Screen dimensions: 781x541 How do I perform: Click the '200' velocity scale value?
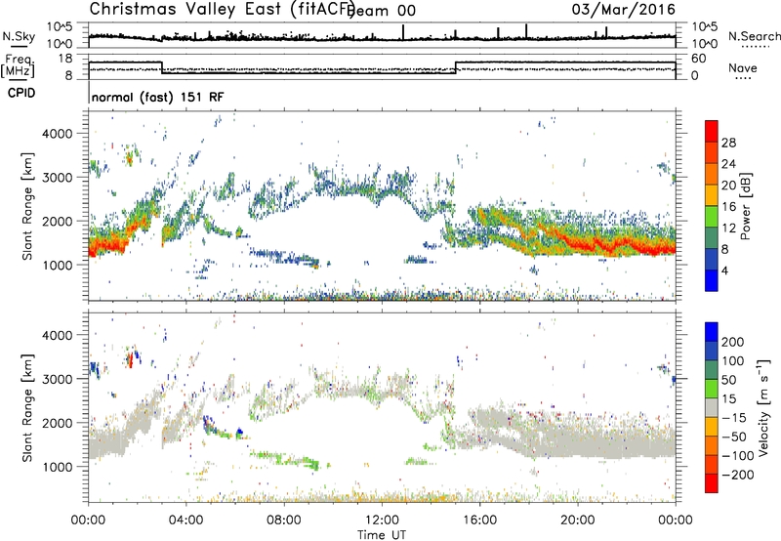pos(733,342)
